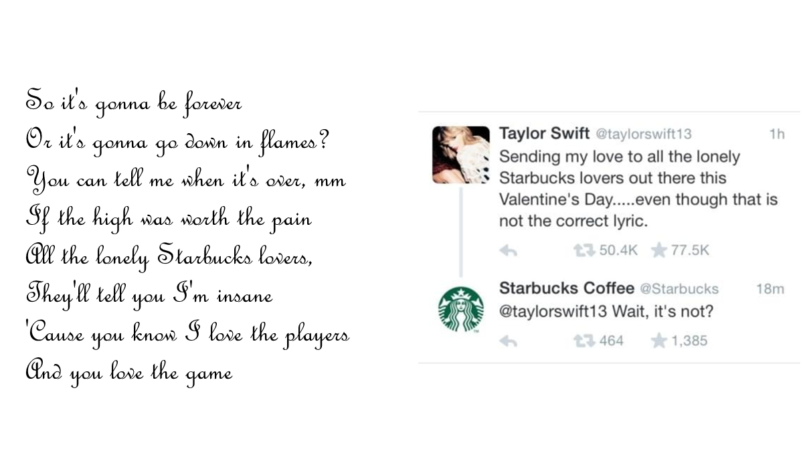Open the 1h timestamp on Taylor's tweet
The height and width of the screenshot is (451, 803).
(x=776, y=133)
